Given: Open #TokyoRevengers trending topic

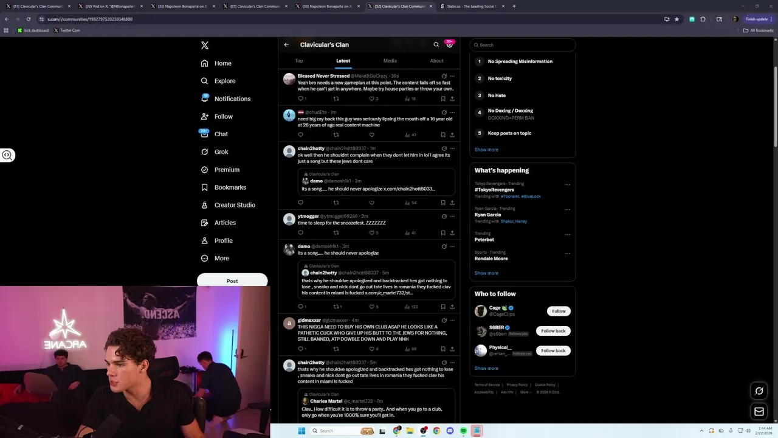Looking at the screenshot, I should click(494, 190).
